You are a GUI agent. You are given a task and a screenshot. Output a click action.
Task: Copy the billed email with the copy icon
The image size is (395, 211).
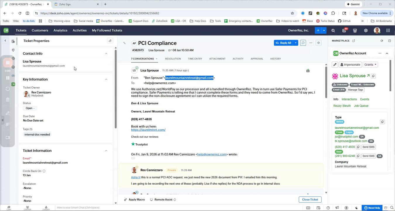[x=382, y=122]
